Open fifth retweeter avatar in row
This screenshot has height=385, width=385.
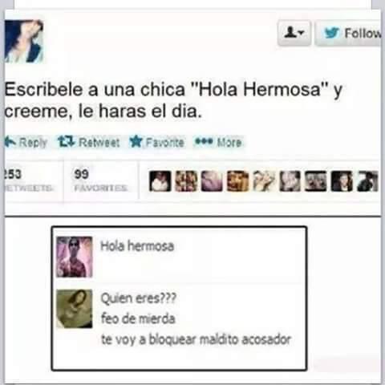[x=264, y=181]
